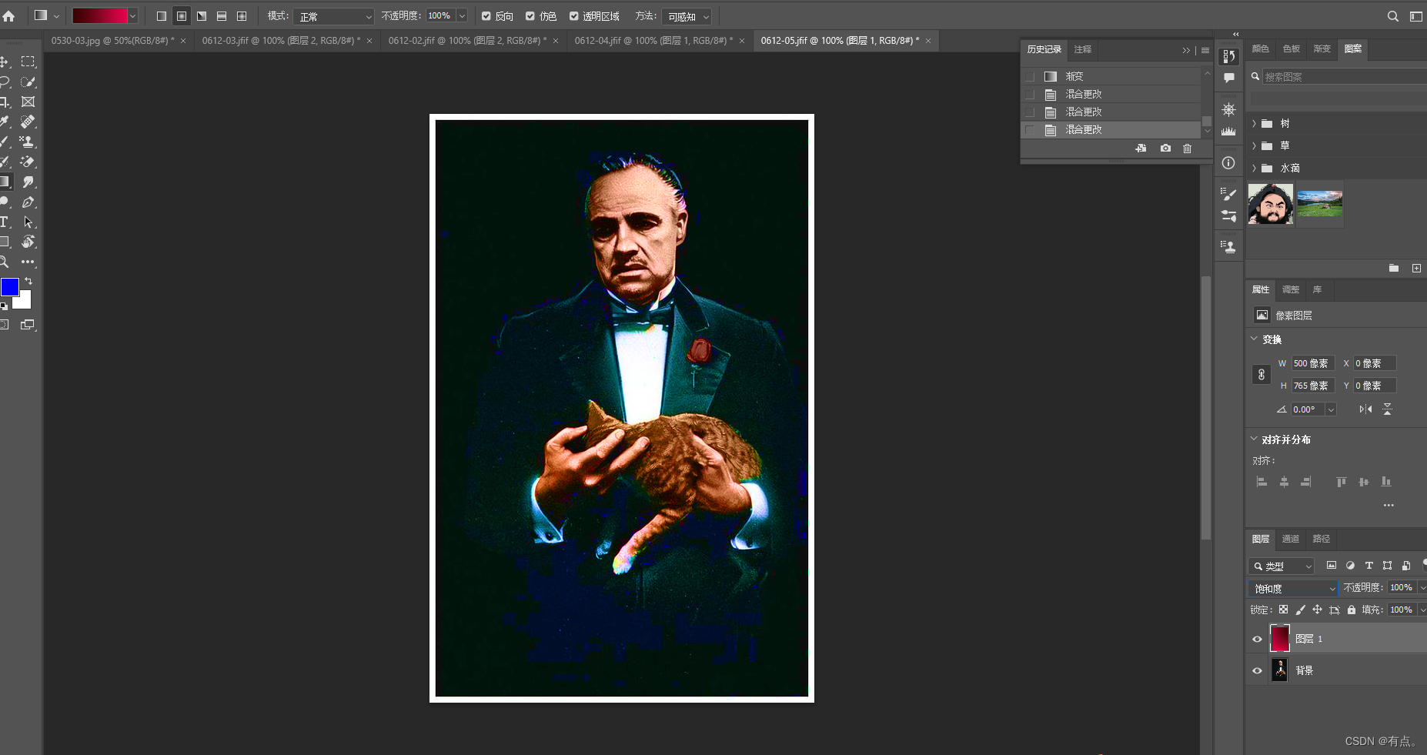Switch to the 0530-03.jpg document tab
1427x755 pixels.
tap(113, 41)
